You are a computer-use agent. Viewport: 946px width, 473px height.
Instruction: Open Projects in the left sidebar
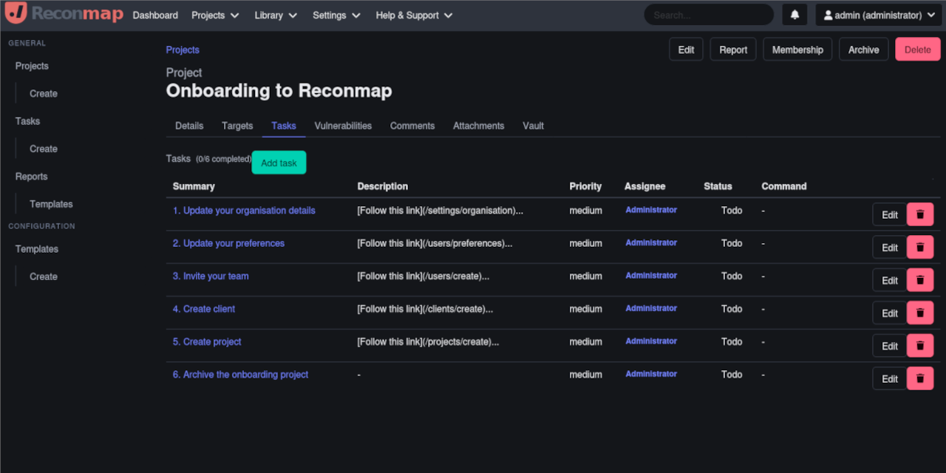(32, 66)
